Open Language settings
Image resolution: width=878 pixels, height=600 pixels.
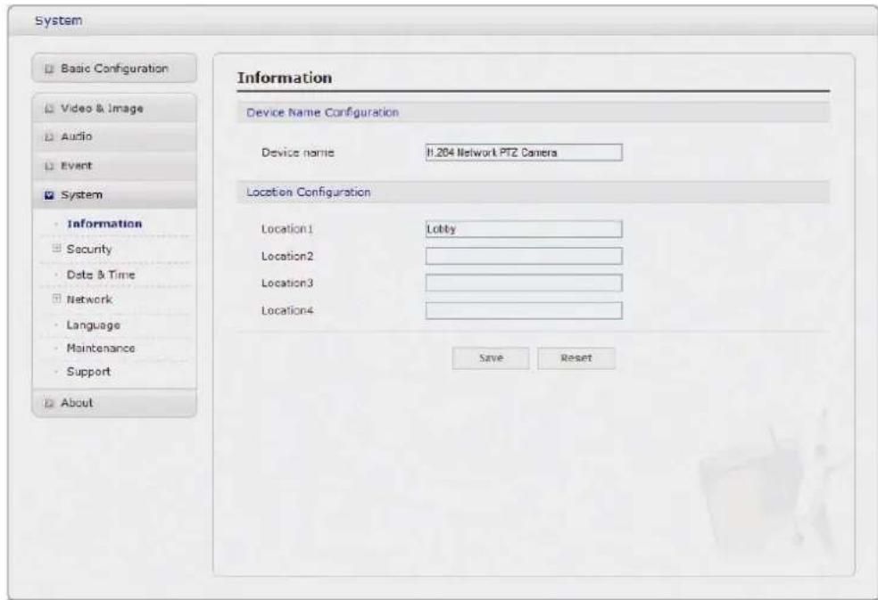point(93,325)
